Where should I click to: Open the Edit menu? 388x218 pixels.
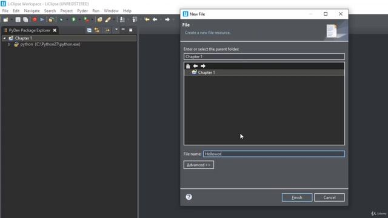tap(16, 11)
